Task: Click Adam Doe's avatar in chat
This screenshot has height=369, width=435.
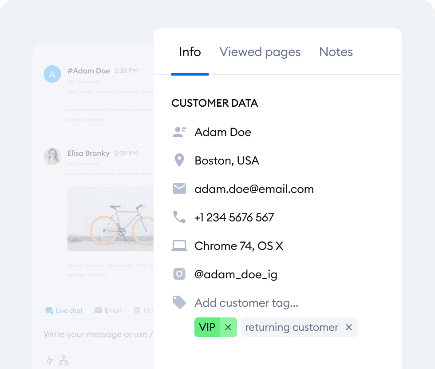Action: point(52,74)
